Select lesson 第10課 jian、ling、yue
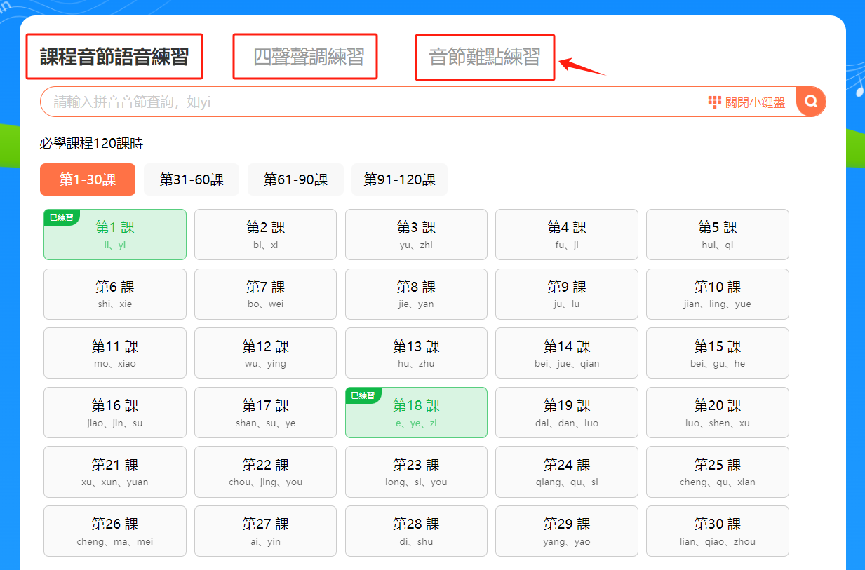Screen dimensions: 865x570 [x=717, y=294]
